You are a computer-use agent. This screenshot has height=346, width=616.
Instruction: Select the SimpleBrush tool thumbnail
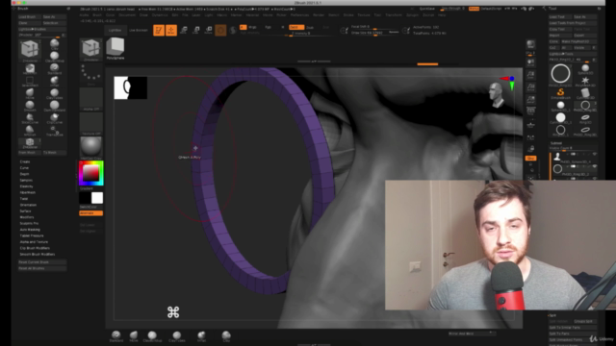[560, 93]
